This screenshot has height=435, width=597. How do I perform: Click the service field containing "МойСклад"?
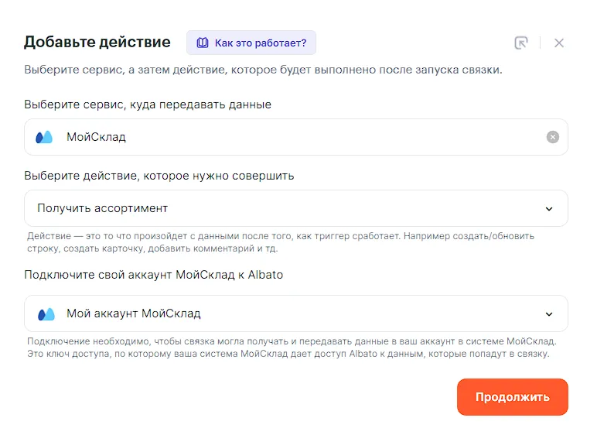[294, 137]
